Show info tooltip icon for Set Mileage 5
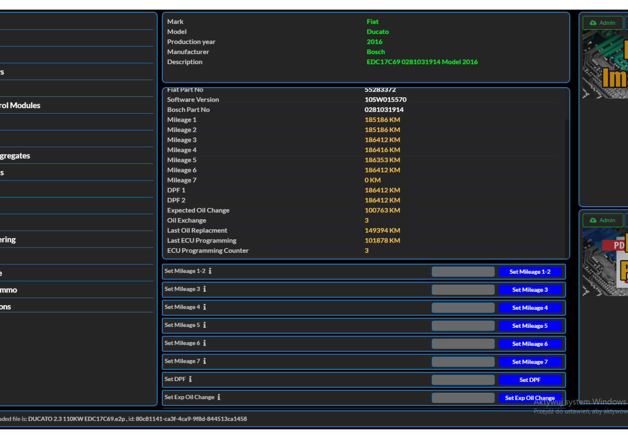Viewport: 628px width, 436px height. 205,325
